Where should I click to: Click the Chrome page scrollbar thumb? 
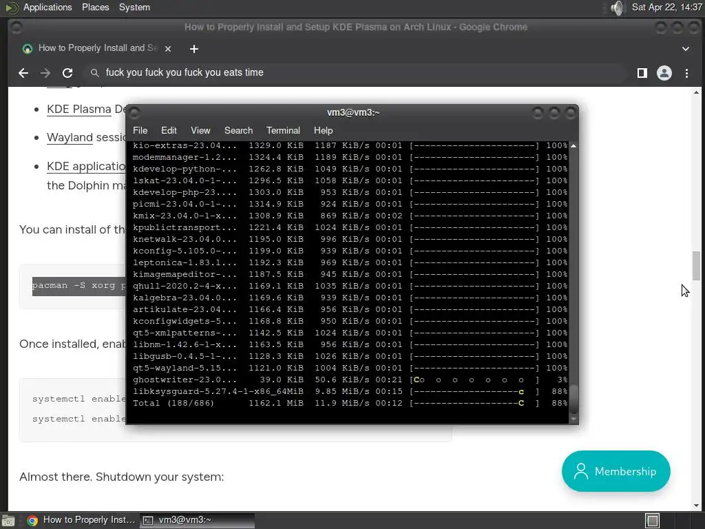(696, 266)
